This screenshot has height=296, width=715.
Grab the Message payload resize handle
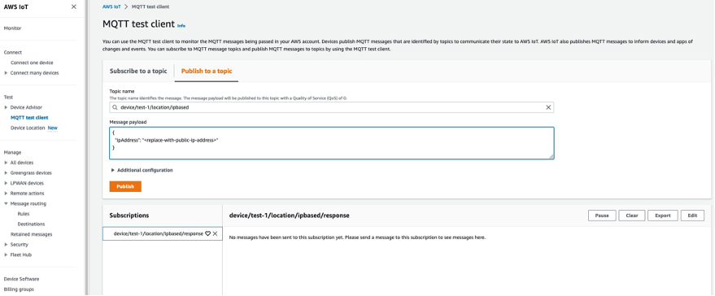(x=551, y=156)
